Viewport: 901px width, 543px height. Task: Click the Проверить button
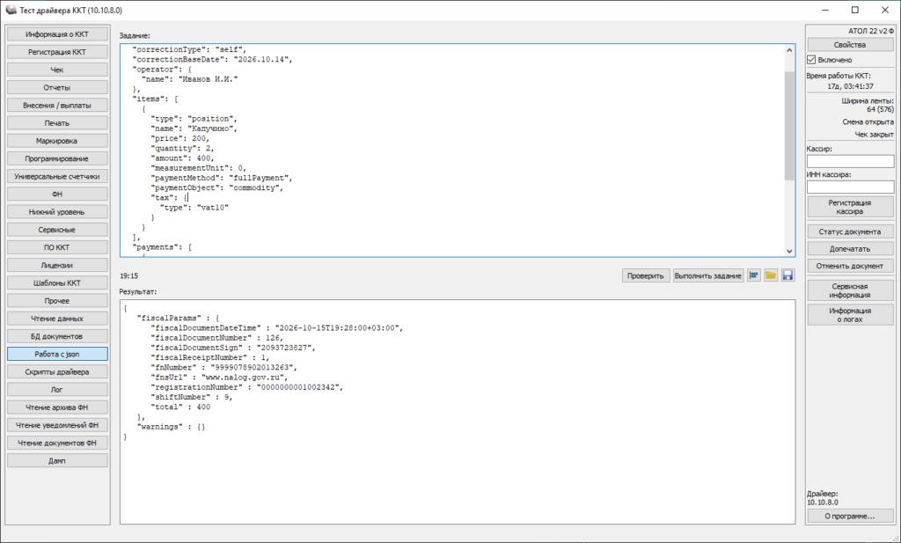[645, 275]
